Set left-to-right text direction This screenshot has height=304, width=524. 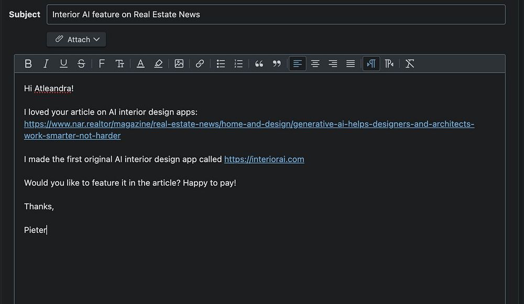point(371,64)
